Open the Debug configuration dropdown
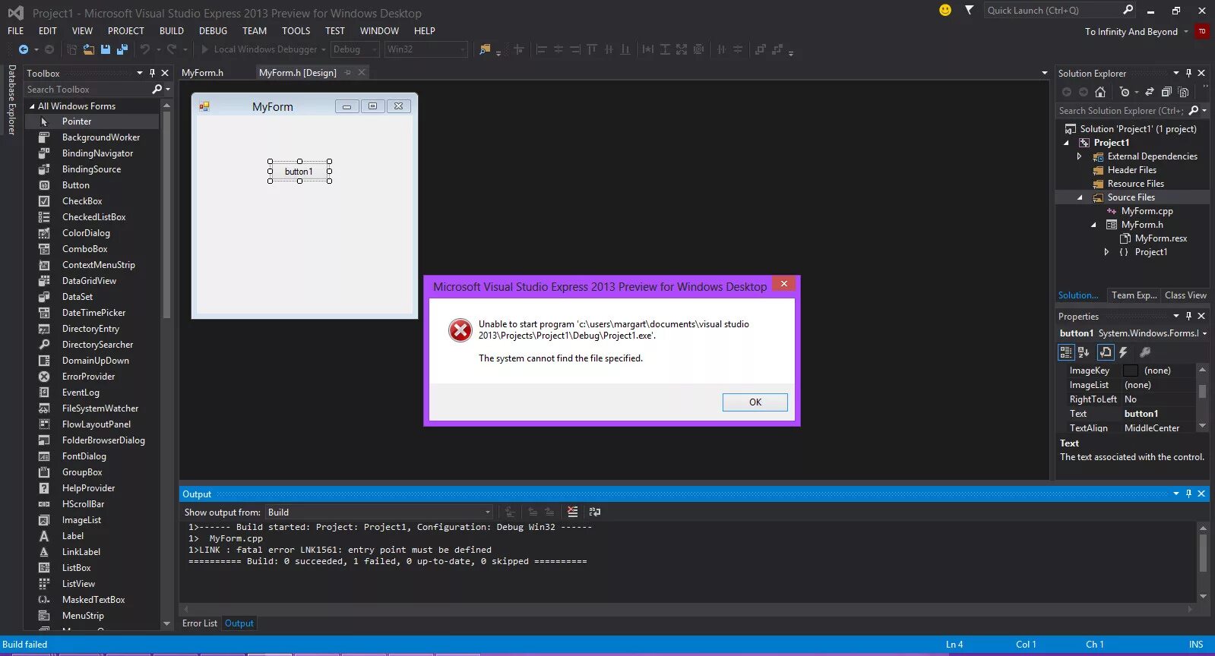Screen dimensions: 1215x656 click(355, 49)
